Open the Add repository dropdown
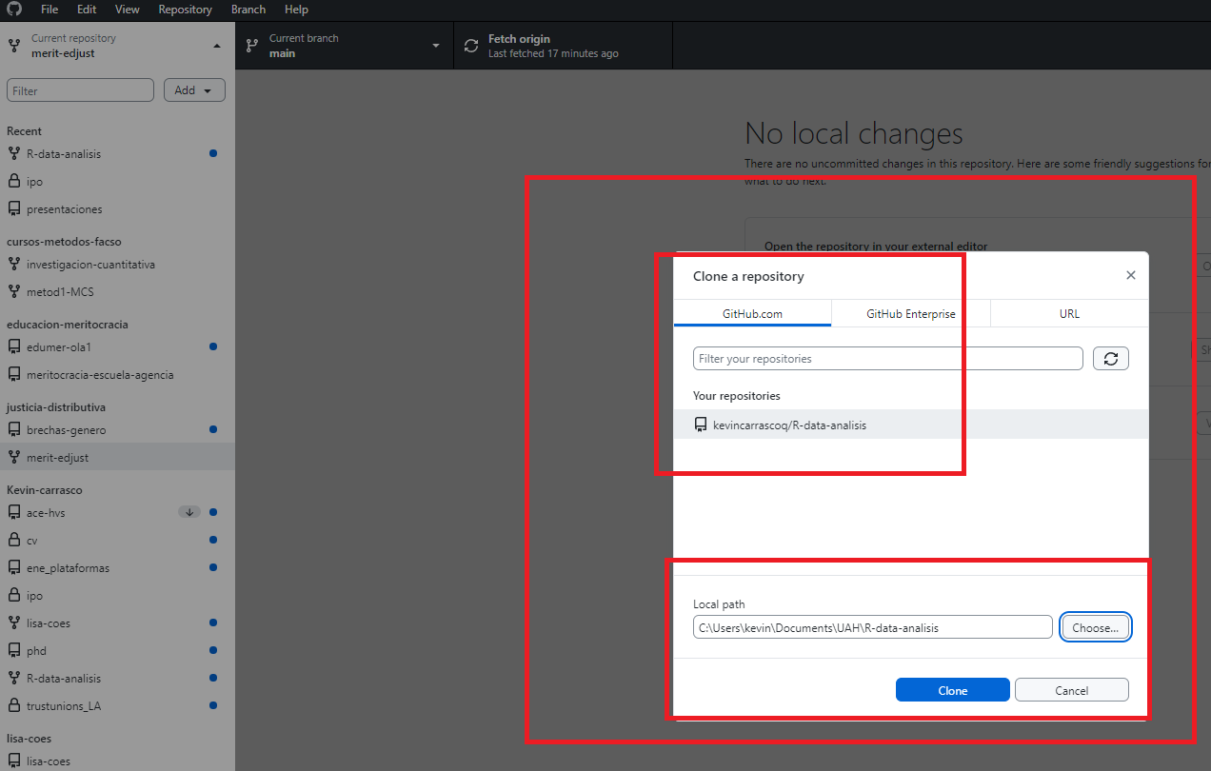 [194, 90]
